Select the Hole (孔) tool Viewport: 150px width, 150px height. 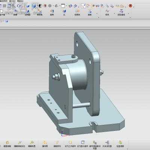(64, 13)
